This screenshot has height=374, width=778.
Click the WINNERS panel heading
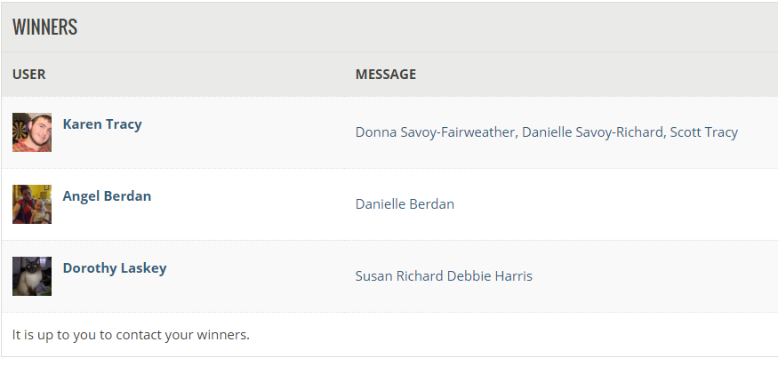pyautogui.click(x=44, y=27)
